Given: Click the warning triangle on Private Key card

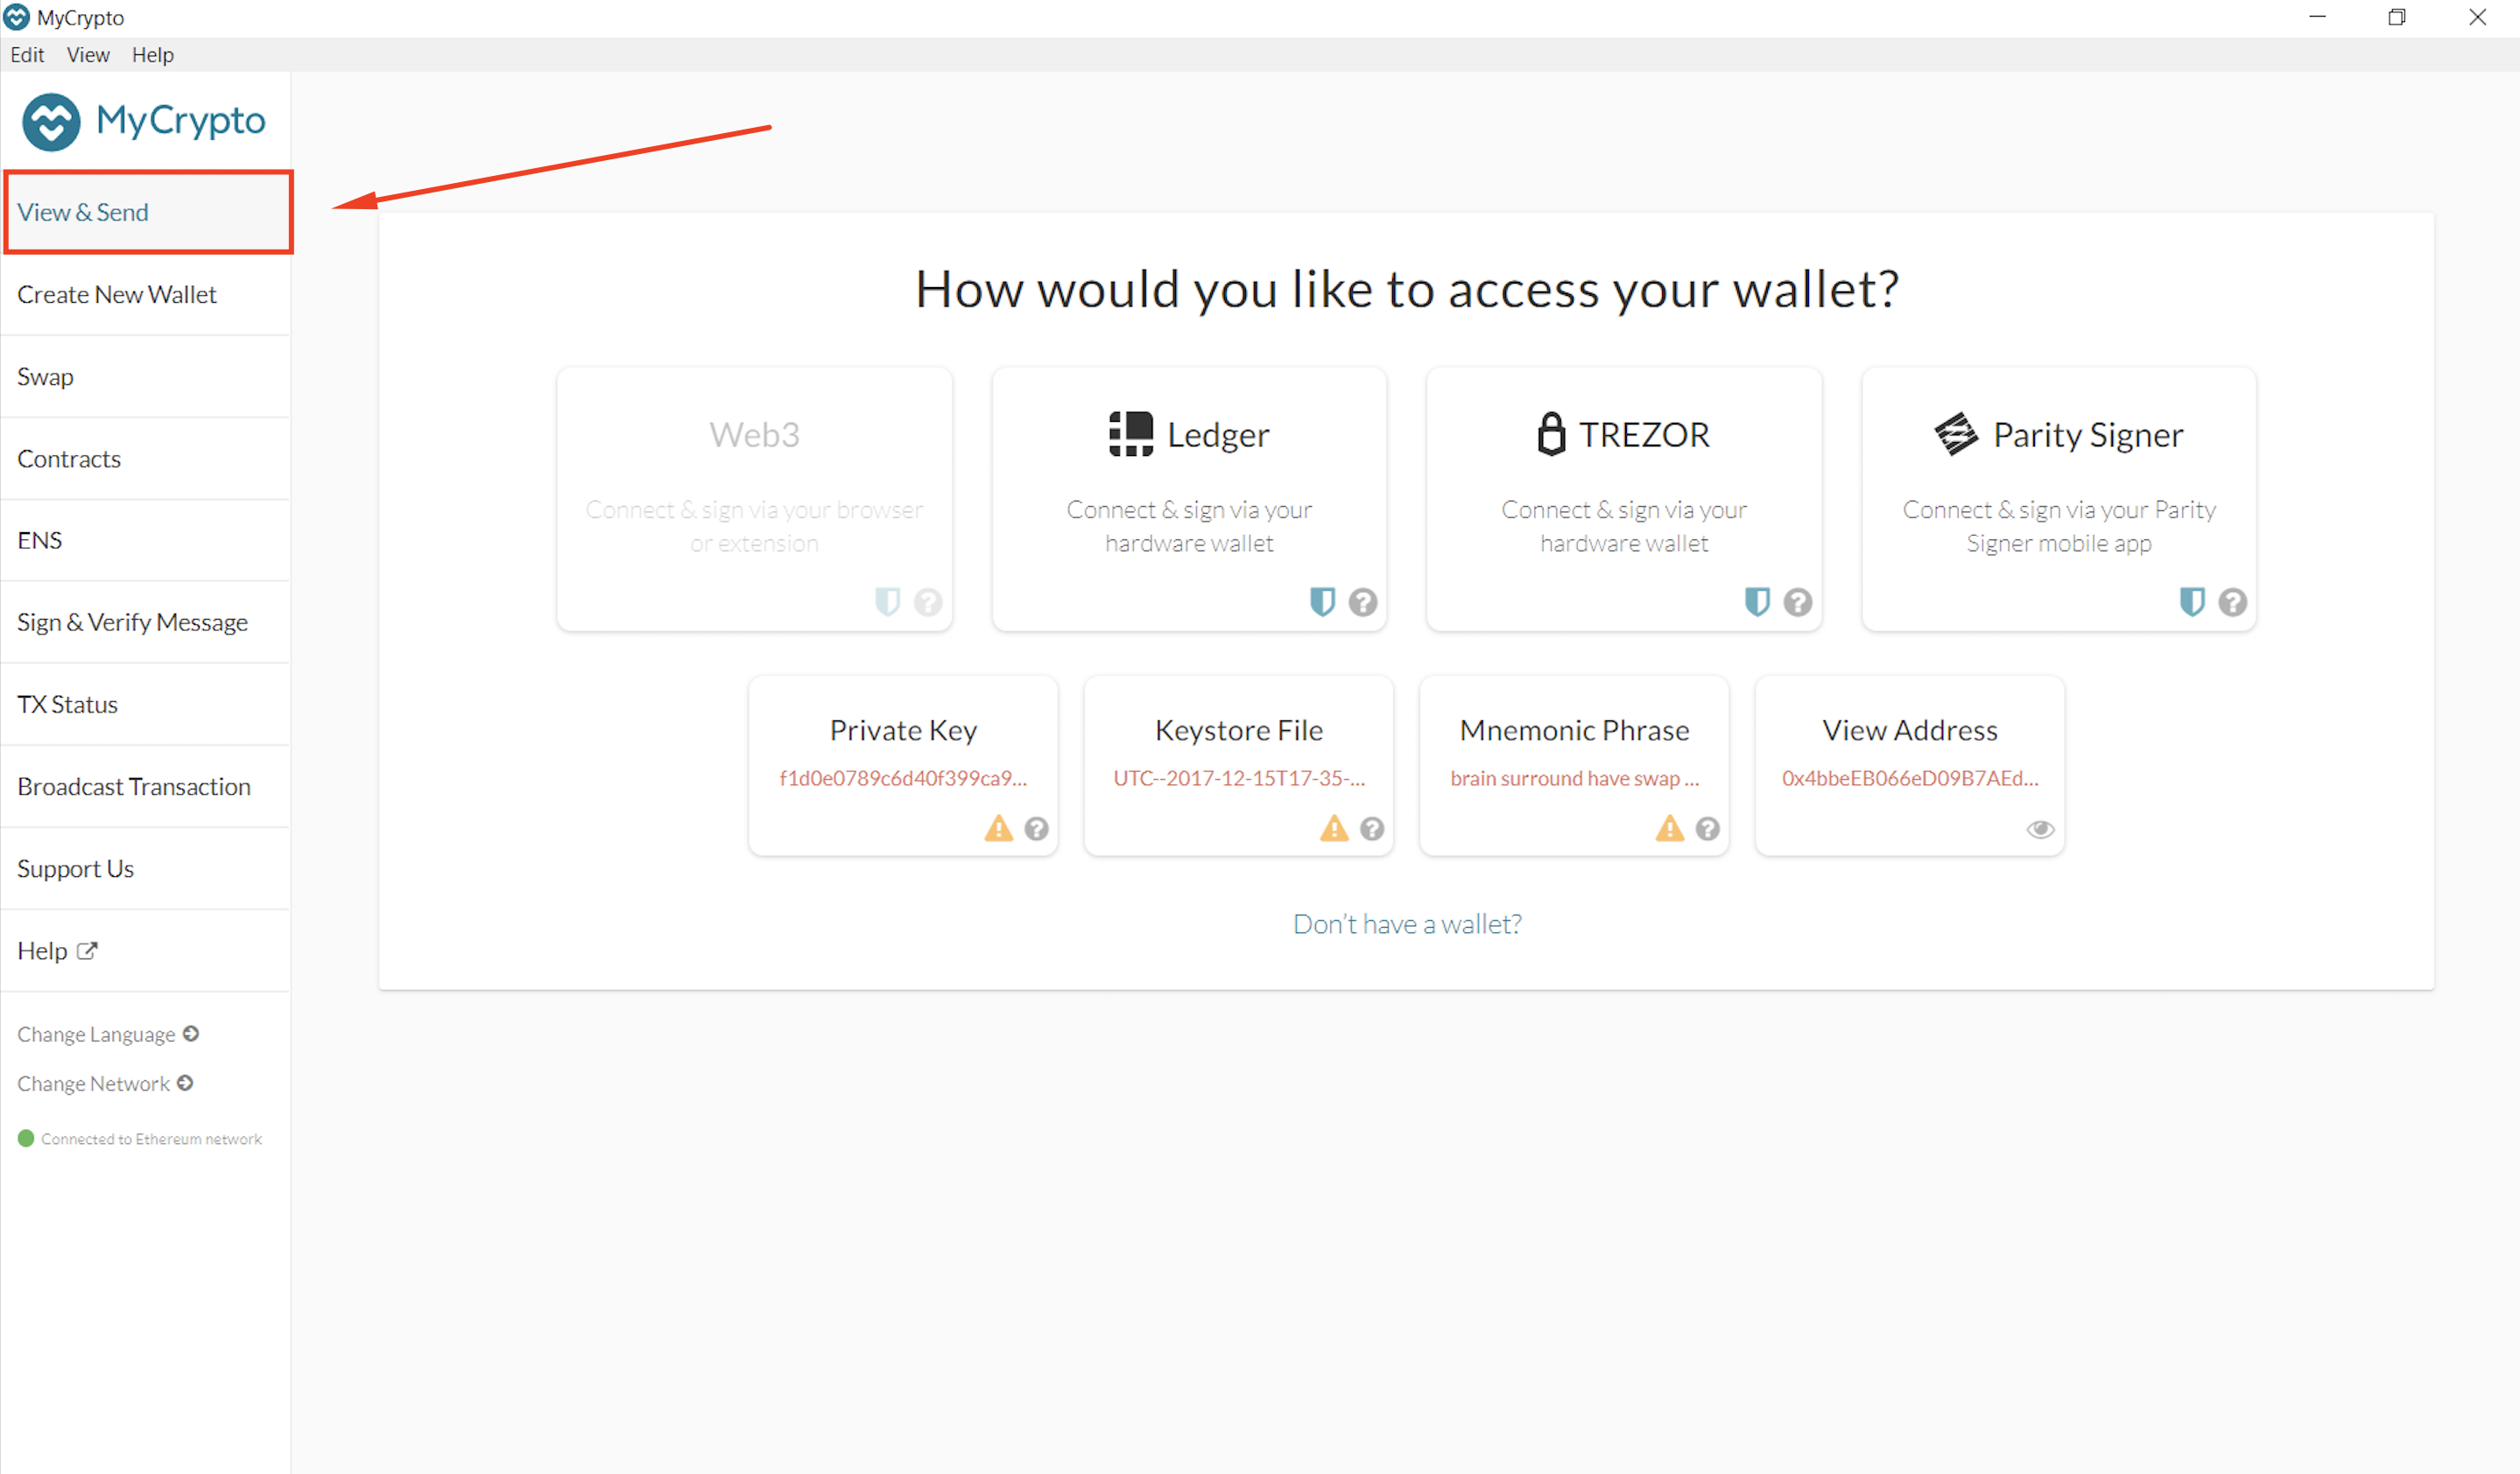Looking at the screenshot, I should [x=998, y=828].
